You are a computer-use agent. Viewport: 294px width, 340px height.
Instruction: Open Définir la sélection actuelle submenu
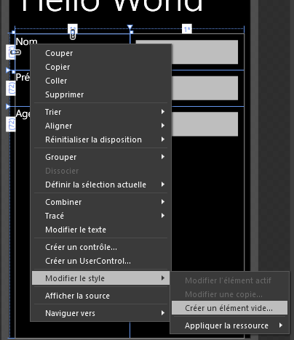[100, 185]
